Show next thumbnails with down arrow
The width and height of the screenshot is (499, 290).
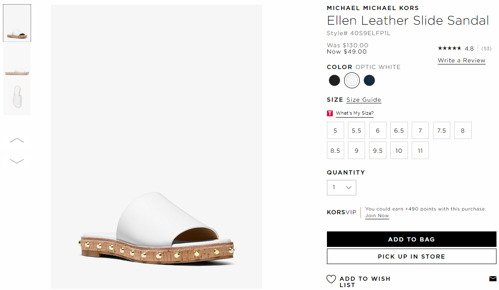(17, 161)
